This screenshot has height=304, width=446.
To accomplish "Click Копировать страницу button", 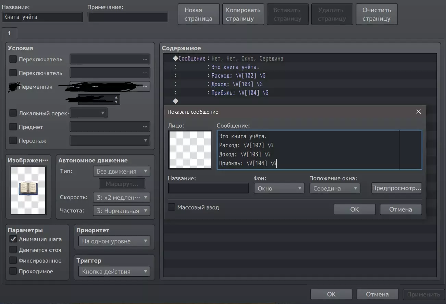I will tap(243, 14).
